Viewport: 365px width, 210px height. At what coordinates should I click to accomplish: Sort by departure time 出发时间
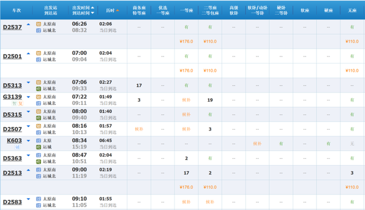(x=83, y=7)
